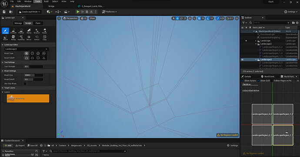Select the Erosion landscape tool
Screen dimensions: 300x157
[37, 31]
